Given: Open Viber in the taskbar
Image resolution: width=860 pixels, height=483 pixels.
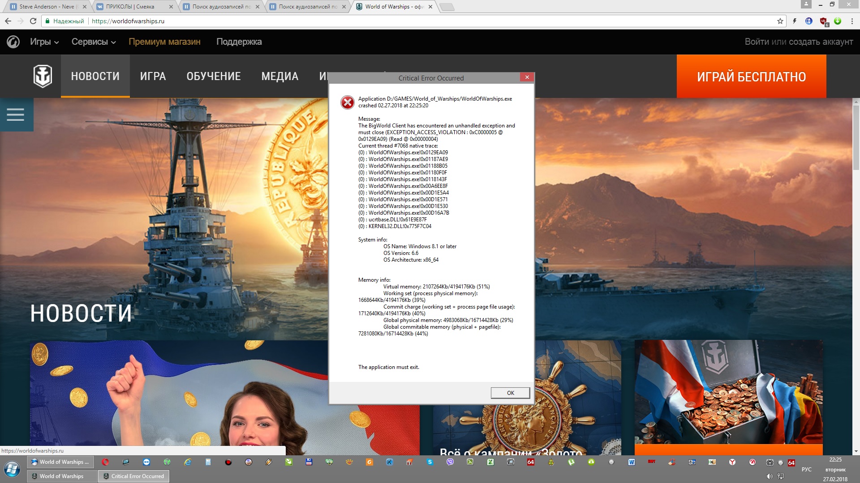Looking at the screenshot, I should [x=450, y=462].
